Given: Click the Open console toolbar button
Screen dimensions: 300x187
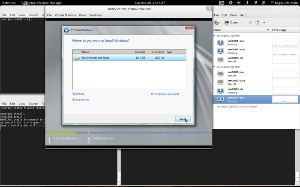Looking at the screenshot, I should [231, 22].
